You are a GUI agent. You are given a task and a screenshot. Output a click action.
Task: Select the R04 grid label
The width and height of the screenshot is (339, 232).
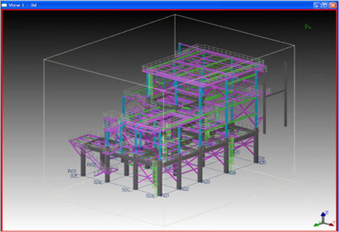click(x=231, y=173)
